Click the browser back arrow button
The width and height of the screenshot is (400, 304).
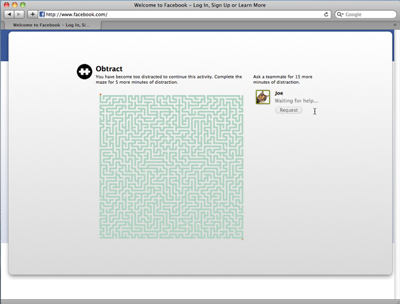click(x=9, y=15)
